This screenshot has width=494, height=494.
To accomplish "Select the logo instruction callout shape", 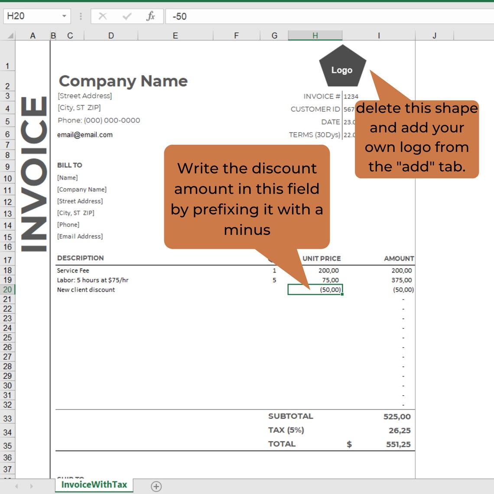I will [x=416, y=138].
